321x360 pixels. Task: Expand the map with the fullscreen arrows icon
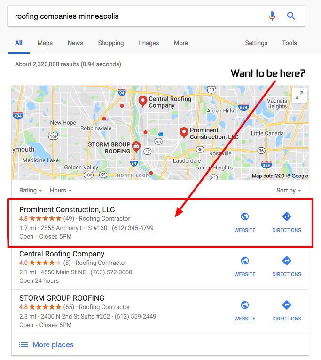(299, 95)
